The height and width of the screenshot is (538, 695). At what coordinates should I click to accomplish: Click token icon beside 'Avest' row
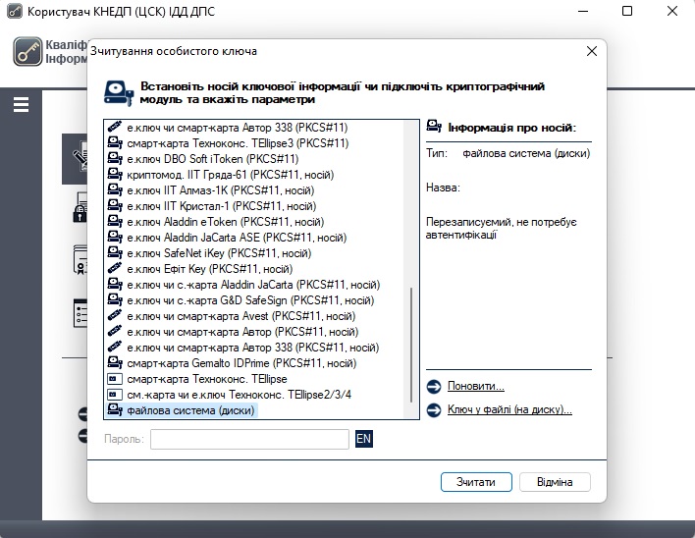(x=115, y=315)
